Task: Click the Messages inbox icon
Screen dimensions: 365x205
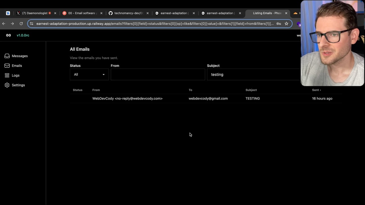Action: pos(7,56)
